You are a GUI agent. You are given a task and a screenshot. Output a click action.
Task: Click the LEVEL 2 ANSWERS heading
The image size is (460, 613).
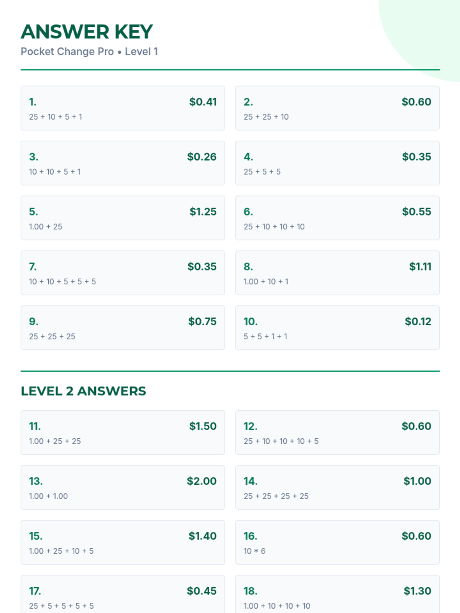coord(83,391)
